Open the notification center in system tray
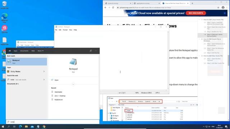This screenshot has width=230, height=129. 226,126
